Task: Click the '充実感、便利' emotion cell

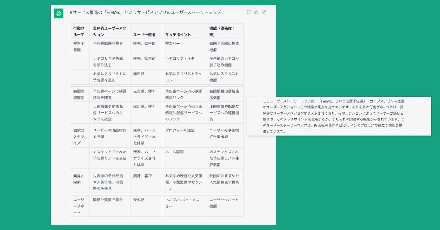Action: pos(146,94)
